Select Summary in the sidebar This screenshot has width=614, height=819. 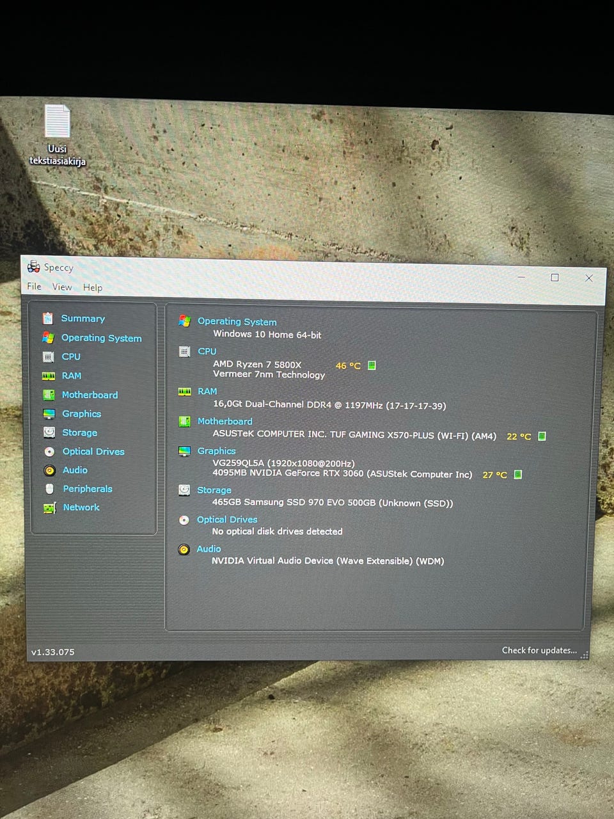point(83,319)
